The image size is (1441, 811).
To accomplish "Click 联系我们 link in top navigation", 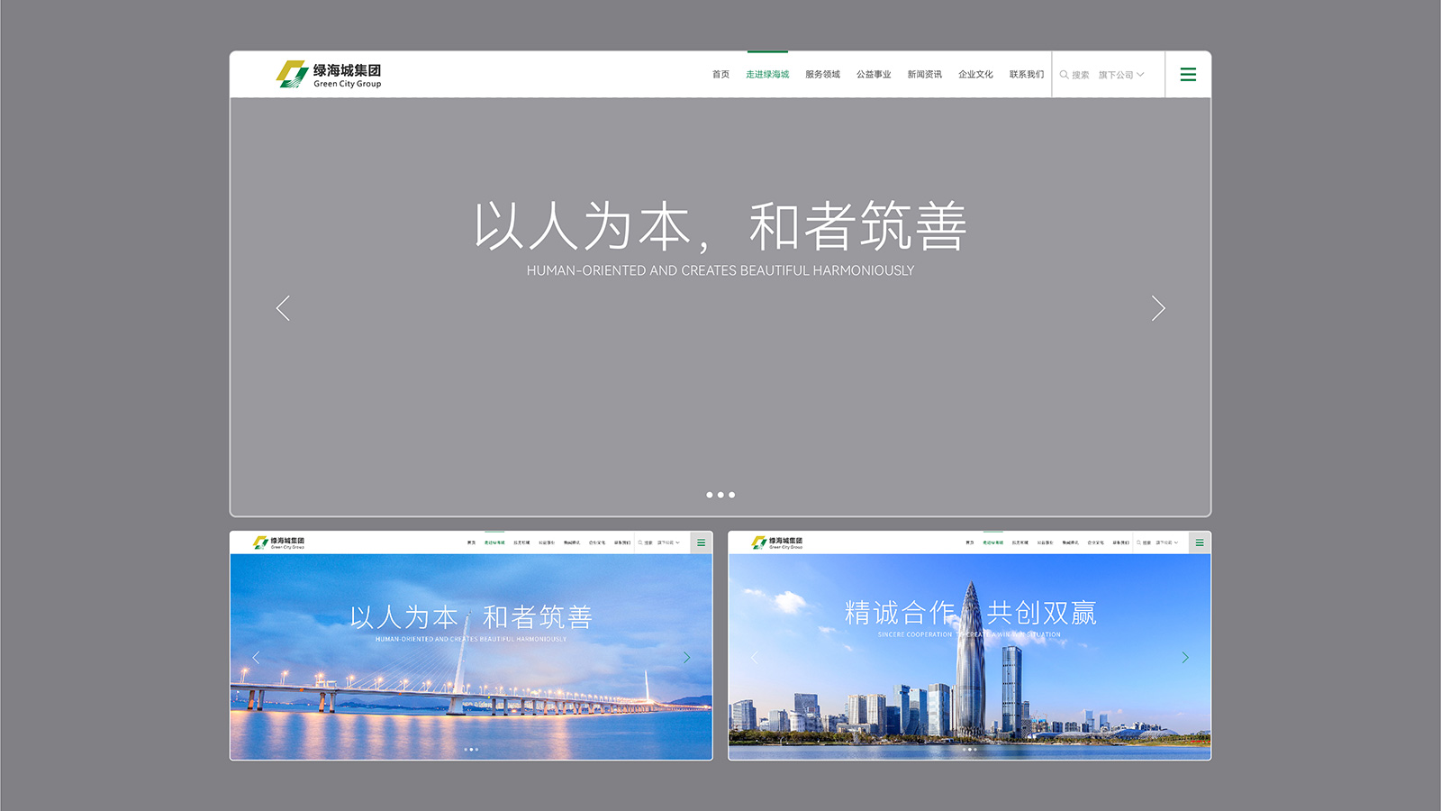I will click(1026, 75).
